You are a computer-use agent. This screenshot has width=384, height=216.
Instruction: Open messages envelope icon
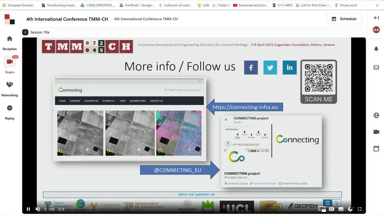[376, 67]
